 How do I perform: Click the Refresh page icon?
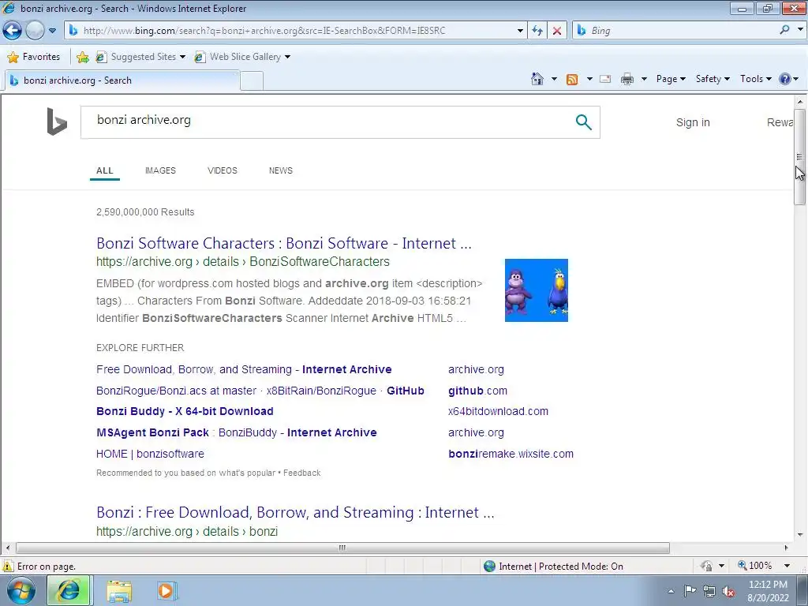coord(537,31)
